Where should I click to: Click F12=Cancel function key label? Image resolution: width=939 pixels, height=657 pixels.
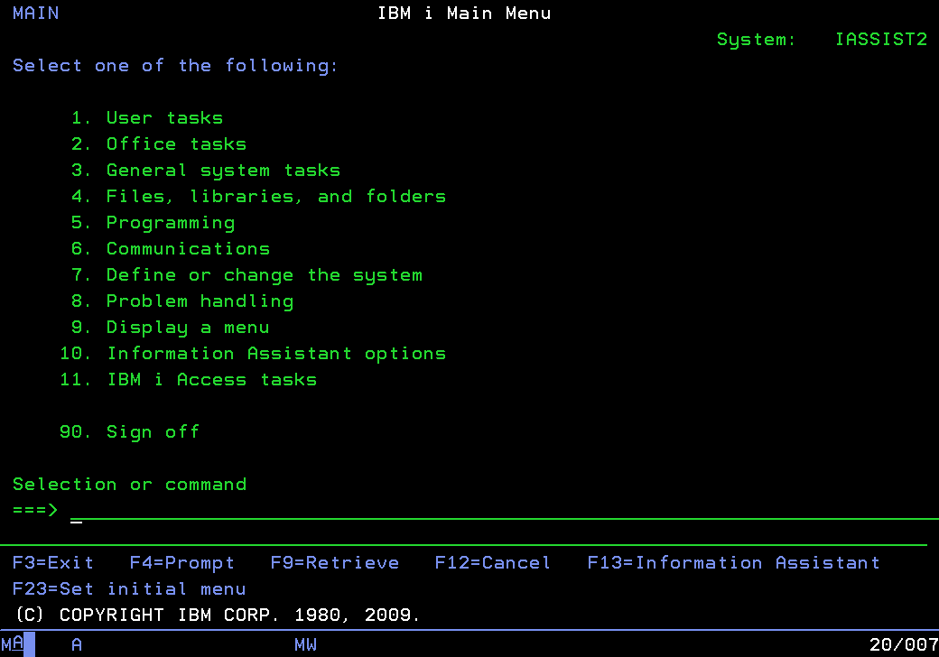492,562
